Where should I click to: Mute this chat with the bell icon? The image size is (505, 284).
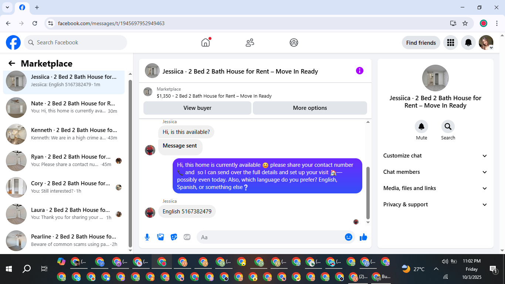click(421, 126)
